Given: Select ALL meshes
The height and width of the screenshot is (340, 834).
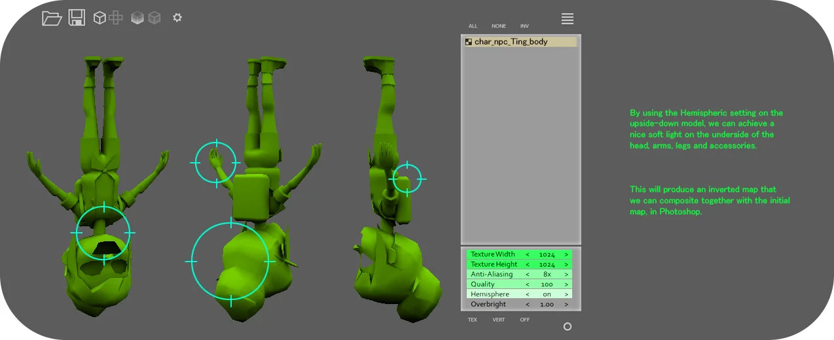Looking at the screenshot, I should pos(473,26).
